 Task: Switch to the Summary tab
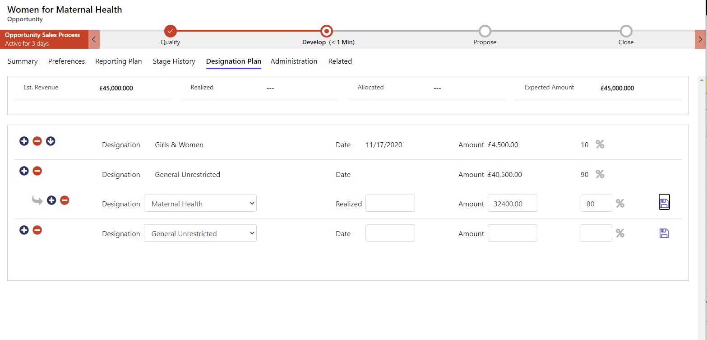pyautogui.click(x=23, y=61)
